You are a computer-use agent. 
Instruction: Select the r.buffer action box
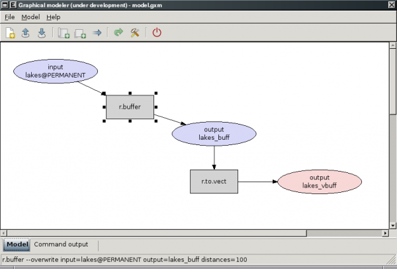130,106
